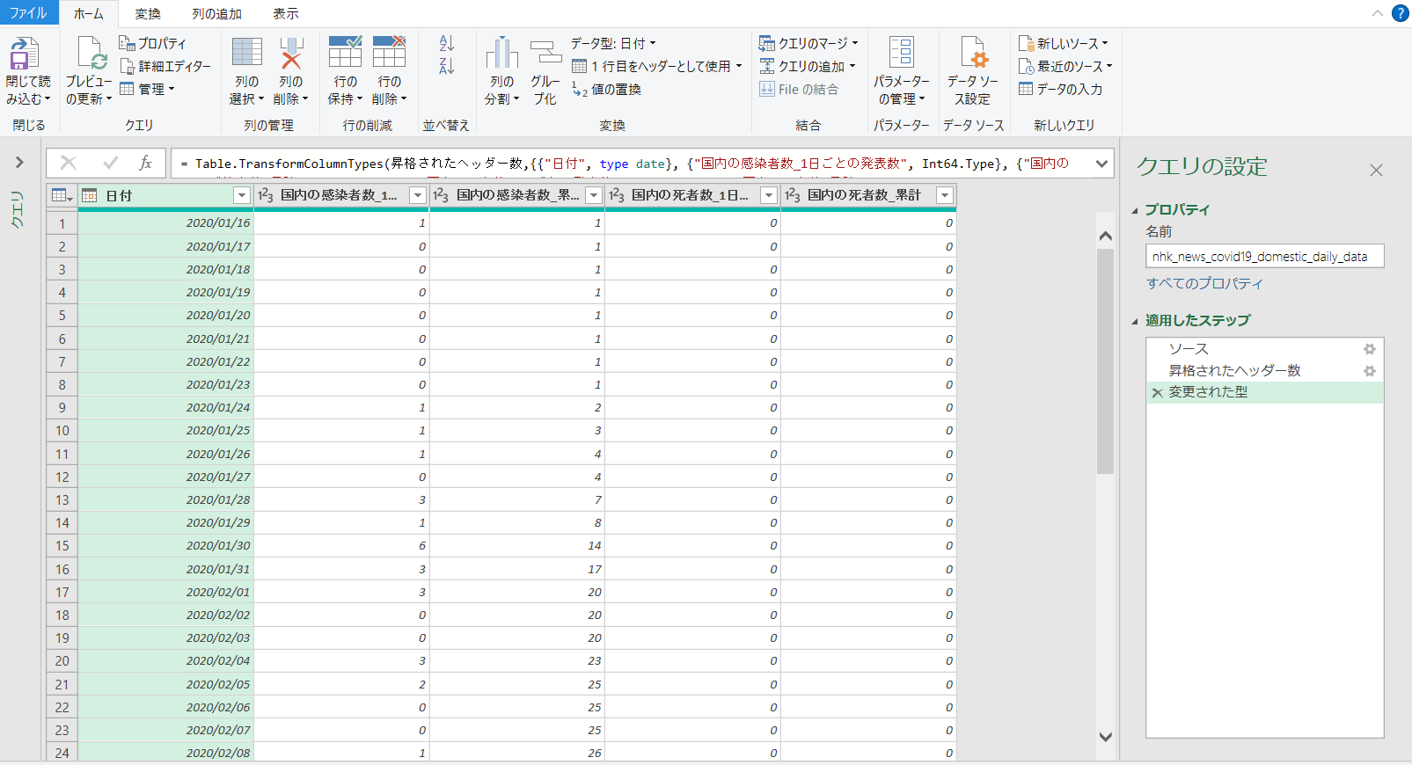Switch to the ホーム ribbon tab
Screen dimensions: 1412x765
[x=88, y=13]
